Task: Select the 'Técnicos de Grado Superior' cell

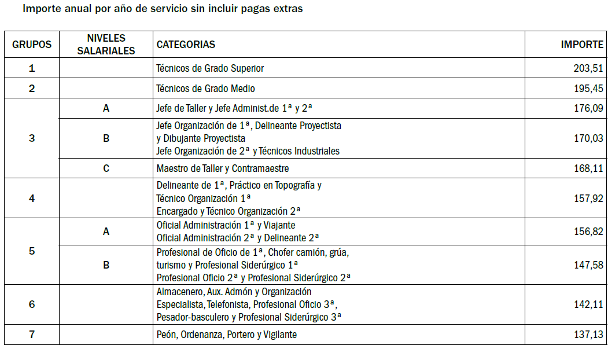Action: 210,68
